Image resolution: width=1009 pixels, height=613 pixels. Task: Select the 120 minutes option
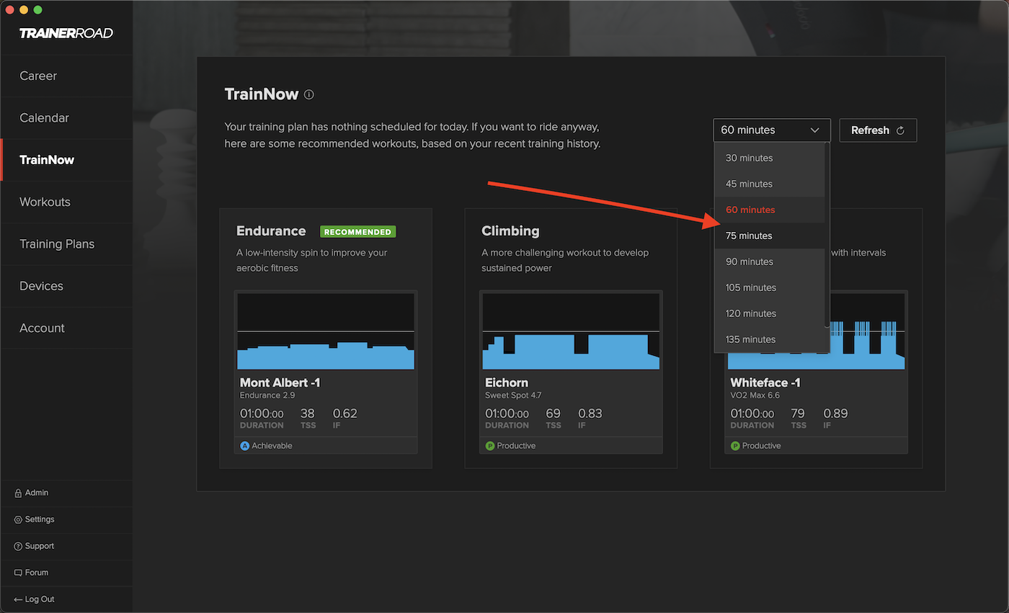click(769, 313)
